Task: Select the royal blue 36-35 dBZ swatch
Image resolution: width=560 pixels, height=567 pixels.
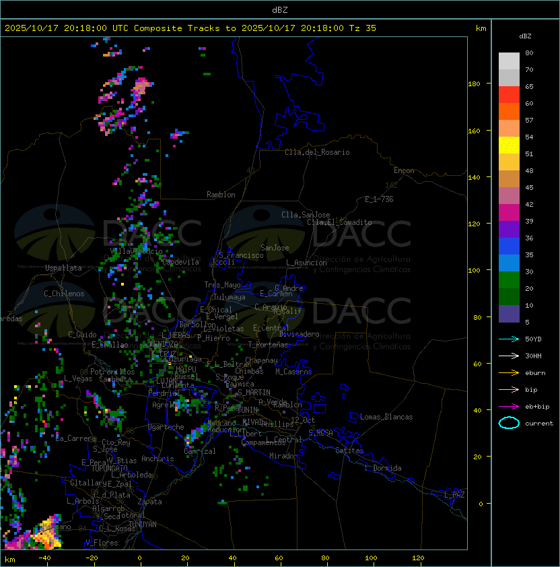Action: pos(509,246)
